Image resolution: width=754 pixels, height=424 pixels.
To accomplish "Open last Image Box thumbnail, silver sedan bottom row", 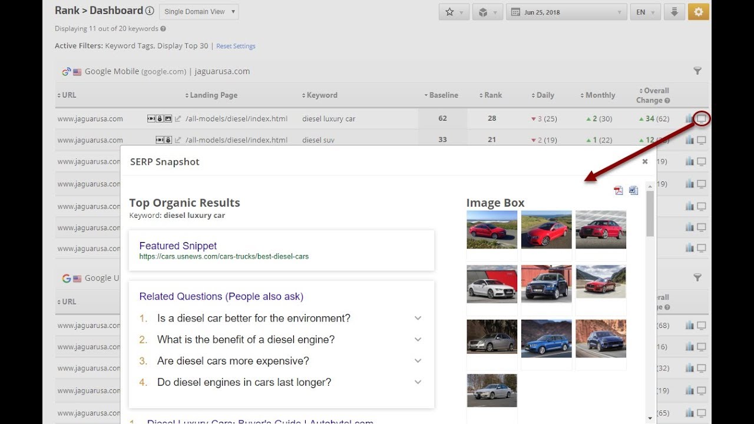I will (492, 390).
